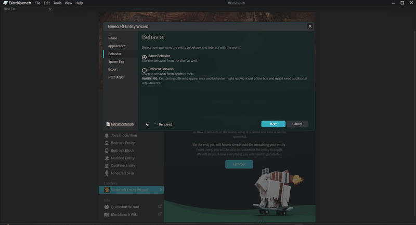Select the Different Behavior radio option

tap(144, 70)
